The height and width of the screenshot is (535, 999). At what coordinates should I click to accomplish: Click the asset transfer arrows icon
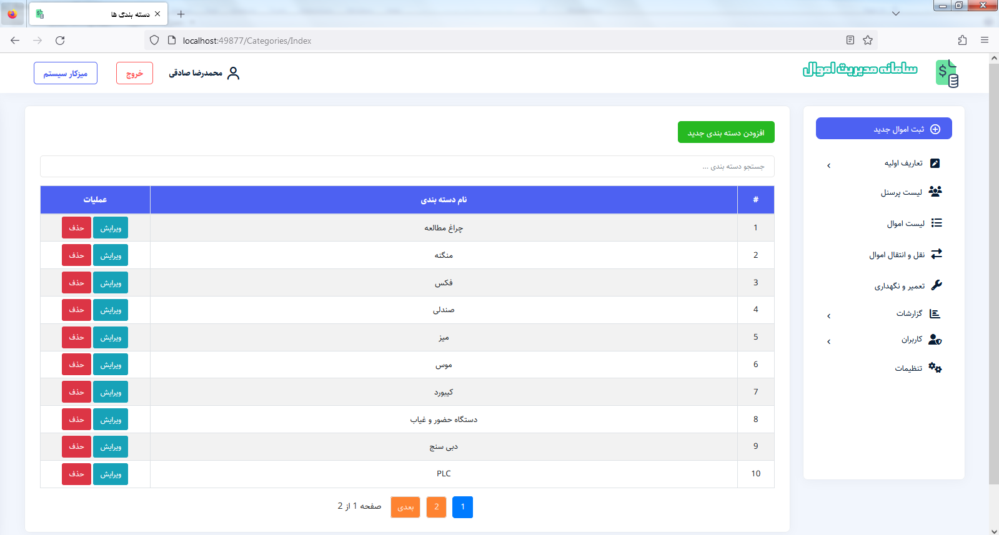tap(936, 254)
